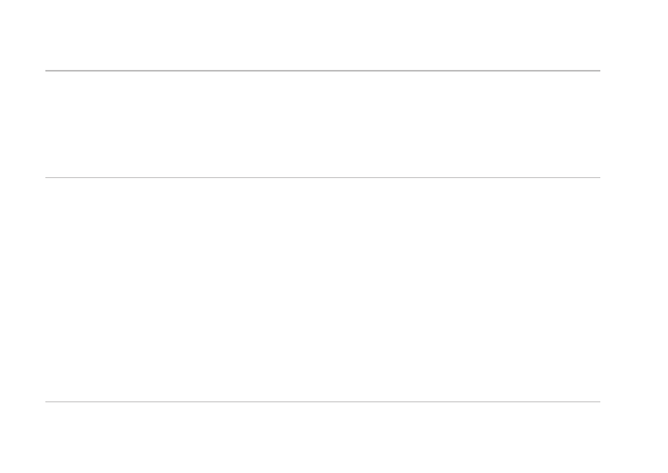Click the right end of the bottom divider

pyautogui.click(x=598, y=401)
